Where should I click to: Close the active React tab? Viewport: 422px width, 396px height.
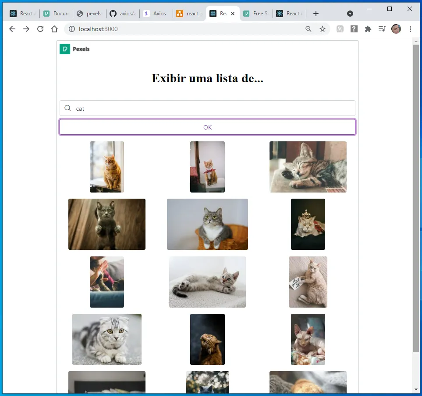(233, 14)
